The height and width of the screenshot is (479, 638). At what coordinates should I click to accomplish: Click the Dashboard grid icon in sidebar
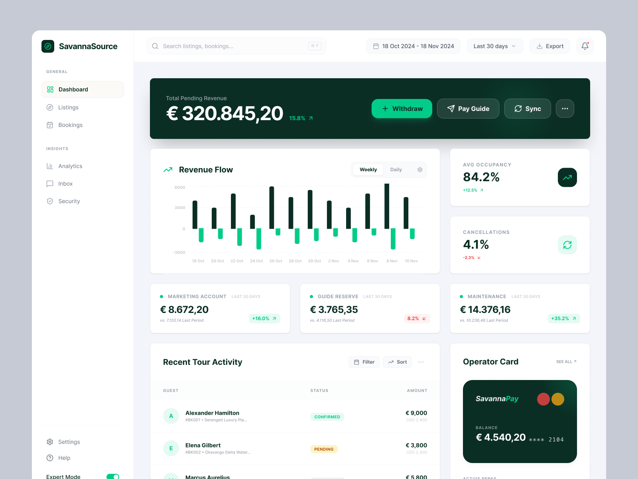[x=50, y=89]
